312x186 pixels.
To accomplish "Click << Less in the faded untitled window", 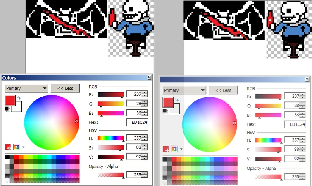I will point(223,90).
